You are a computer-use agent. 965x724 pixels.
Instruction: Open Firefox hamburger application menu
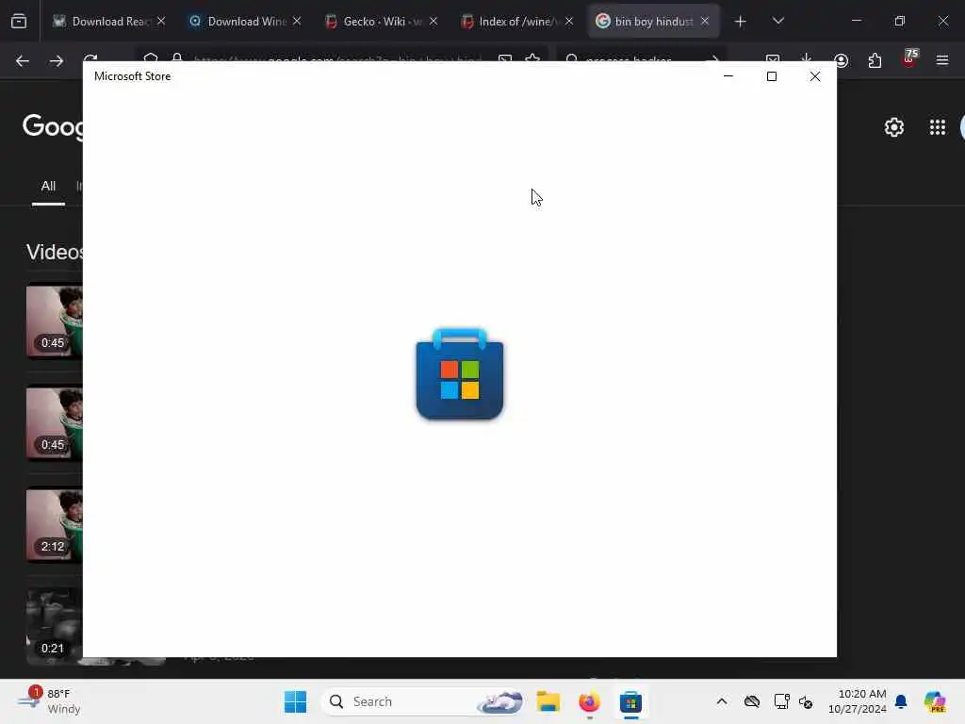point(942,60)
